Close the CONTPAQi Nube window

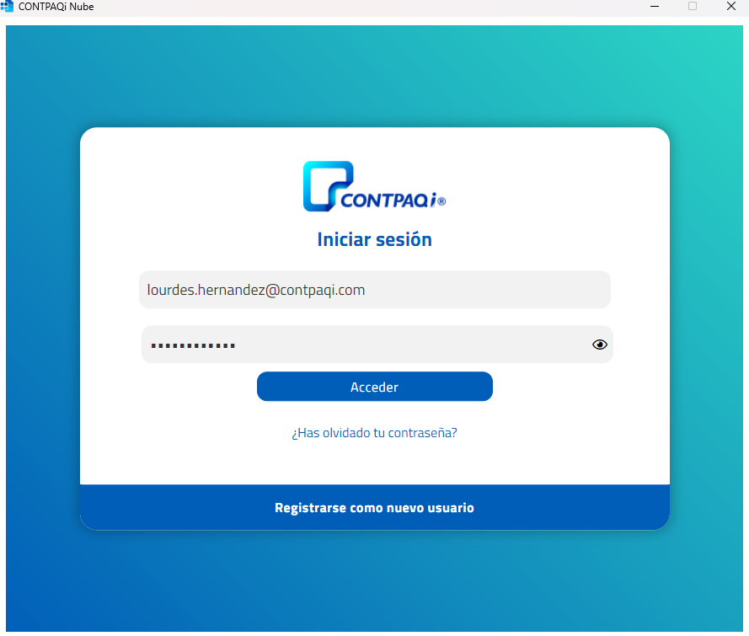(x=730, y=6)
